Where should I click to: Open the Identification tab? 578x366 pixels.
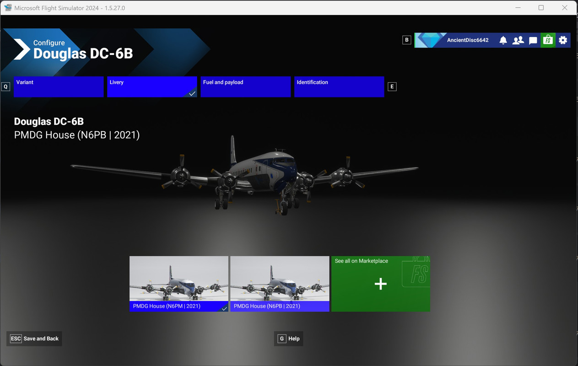(x=339, y=87)
